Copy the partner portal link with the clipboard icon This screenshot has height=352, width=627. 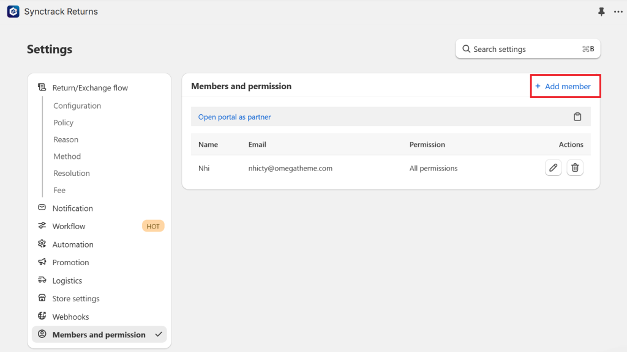point(577,117)
